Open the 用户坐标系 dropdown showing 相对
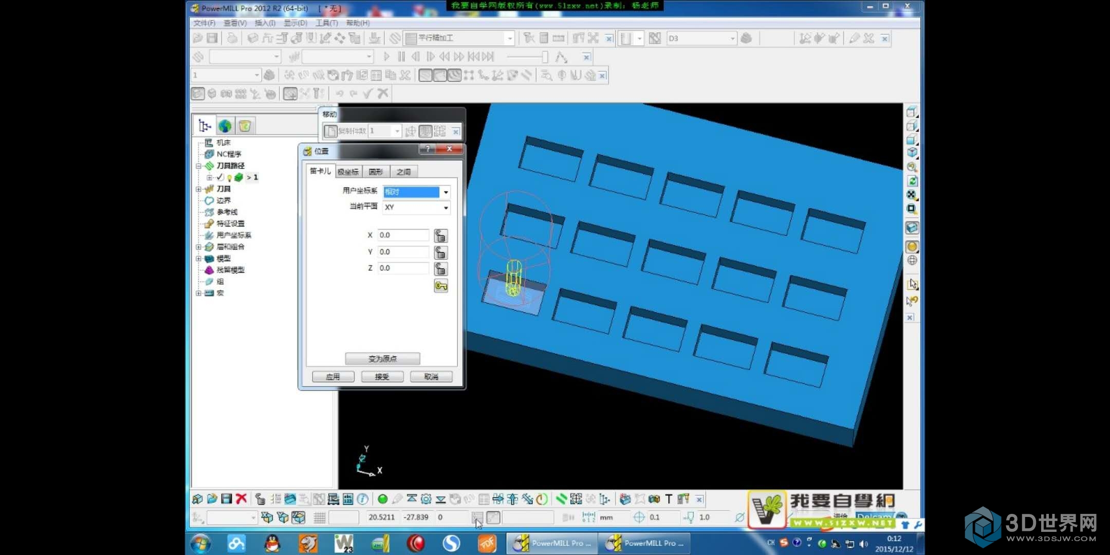This screenshot has width=1110, height=555. pos(446,192)
